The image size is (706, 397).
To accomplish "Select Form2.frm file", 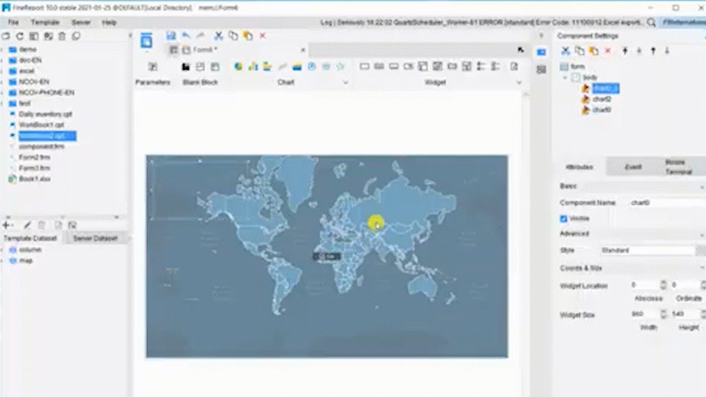I will [34, 157].
